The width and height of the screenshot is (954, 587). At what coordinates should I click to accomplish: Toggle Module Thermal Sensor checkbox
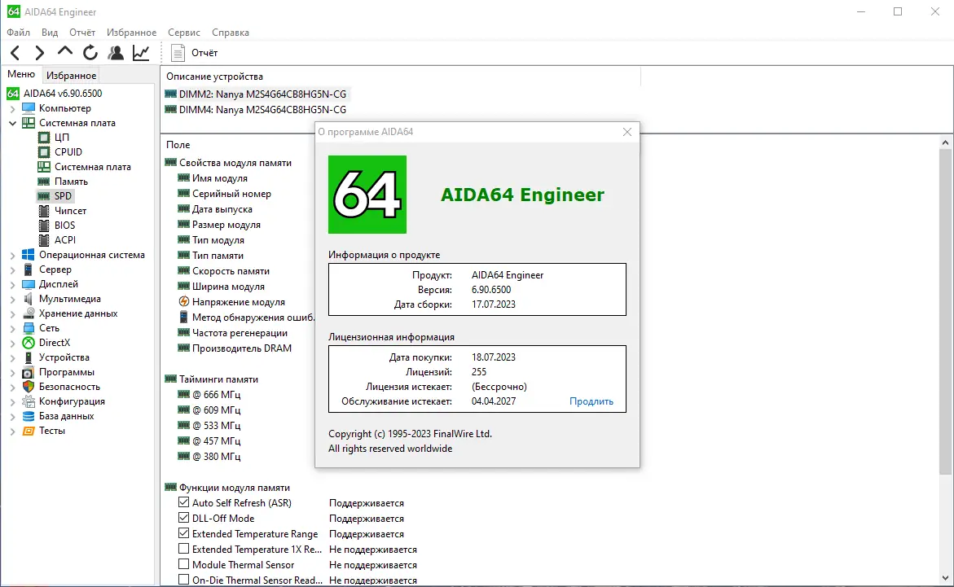(x=184, y=564)
